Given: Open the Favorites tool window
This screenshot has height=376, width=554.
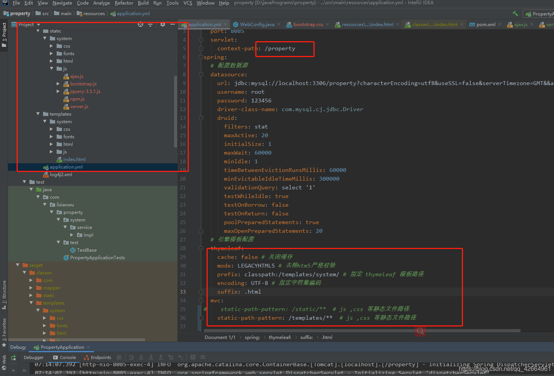Looking at the screenshot, I should 4,333.
